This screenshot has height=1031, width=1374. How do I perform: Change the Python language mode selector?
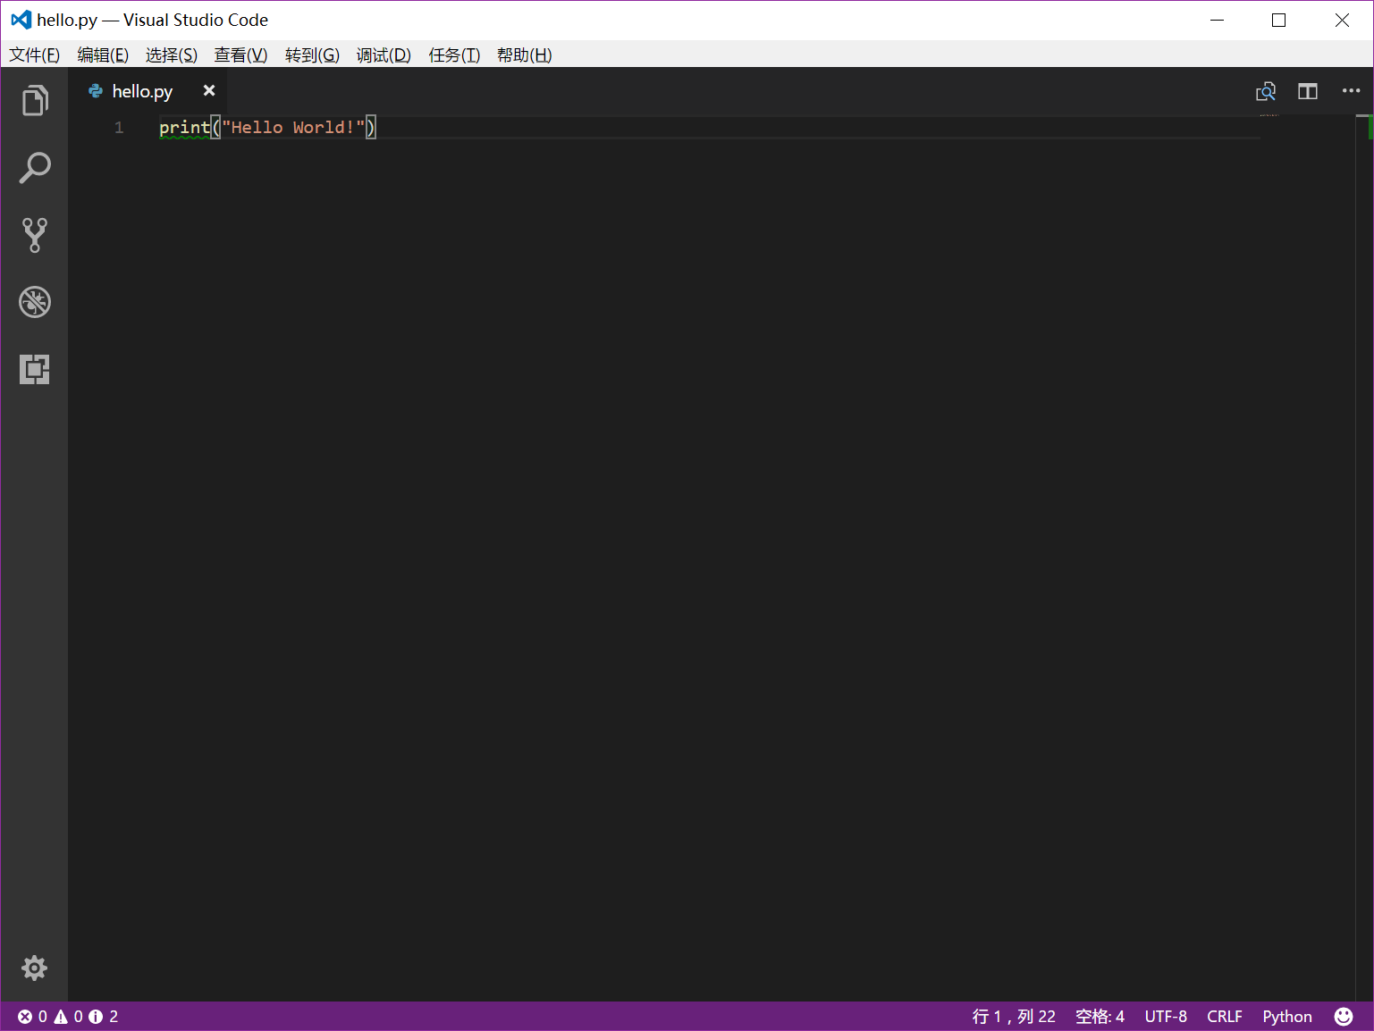(1286, 1017)
